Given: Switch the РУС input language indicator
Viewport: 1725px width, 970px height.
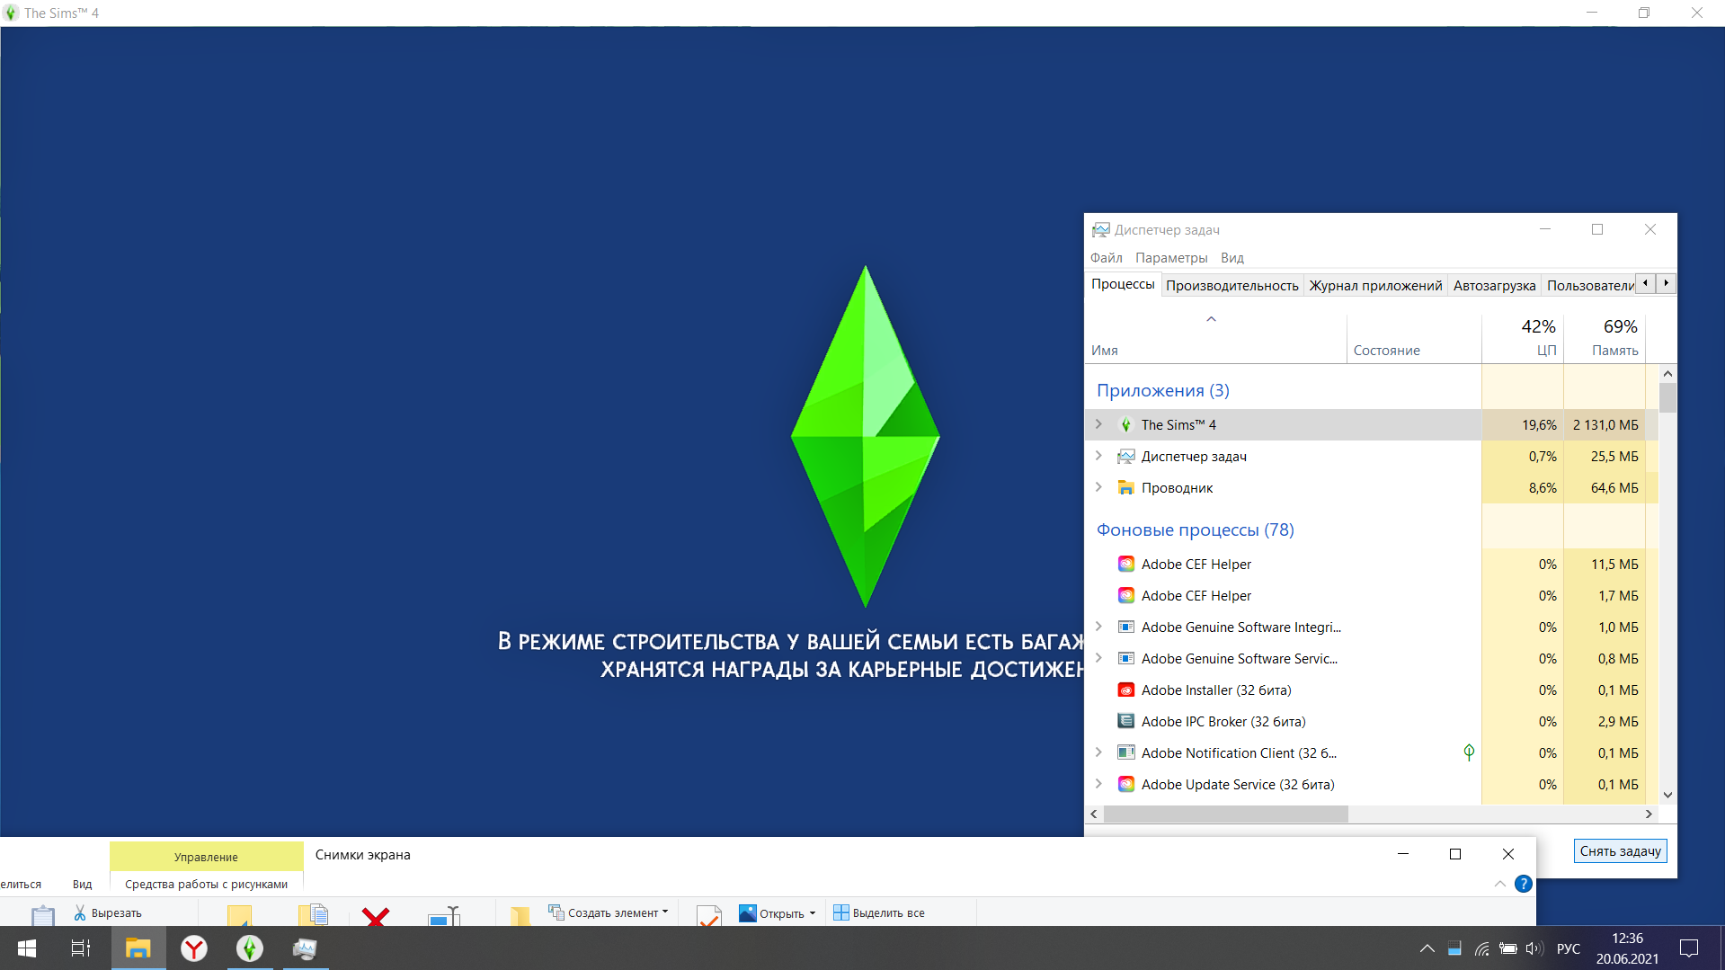Looking at the screenshot, I should coord(1569,948).
